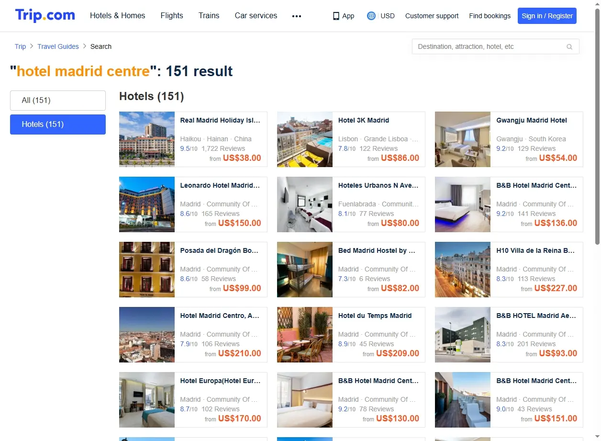Click the US$86.00 price
Image resolution: width=601 pixels, height=441 pixels.
point(400,158)
